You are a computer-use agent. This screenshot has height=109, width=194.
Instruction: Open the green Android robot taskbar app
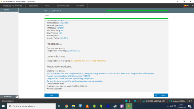pos(94,106)
